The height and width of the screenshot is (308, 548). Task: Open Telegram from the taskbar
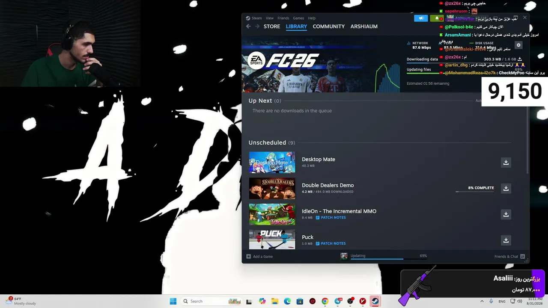pyautogui.click(x=338, y=301)
